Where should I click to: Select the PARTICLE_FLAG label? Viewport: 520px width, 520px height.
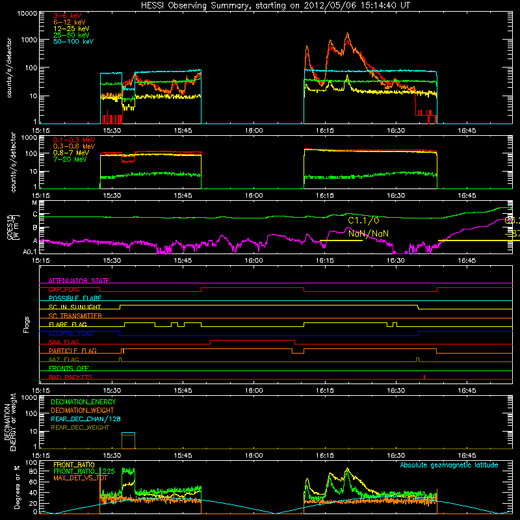click(x=73, y=350)
